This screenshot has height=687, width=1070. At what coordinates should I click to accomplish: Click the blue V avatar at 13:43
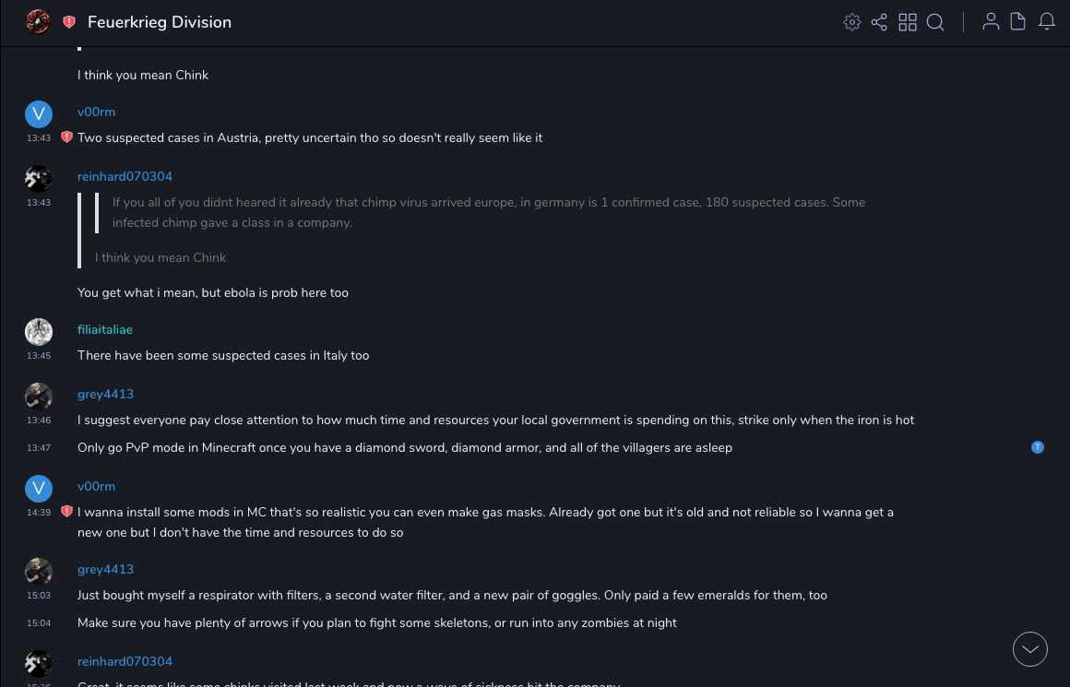coord(39,114)
